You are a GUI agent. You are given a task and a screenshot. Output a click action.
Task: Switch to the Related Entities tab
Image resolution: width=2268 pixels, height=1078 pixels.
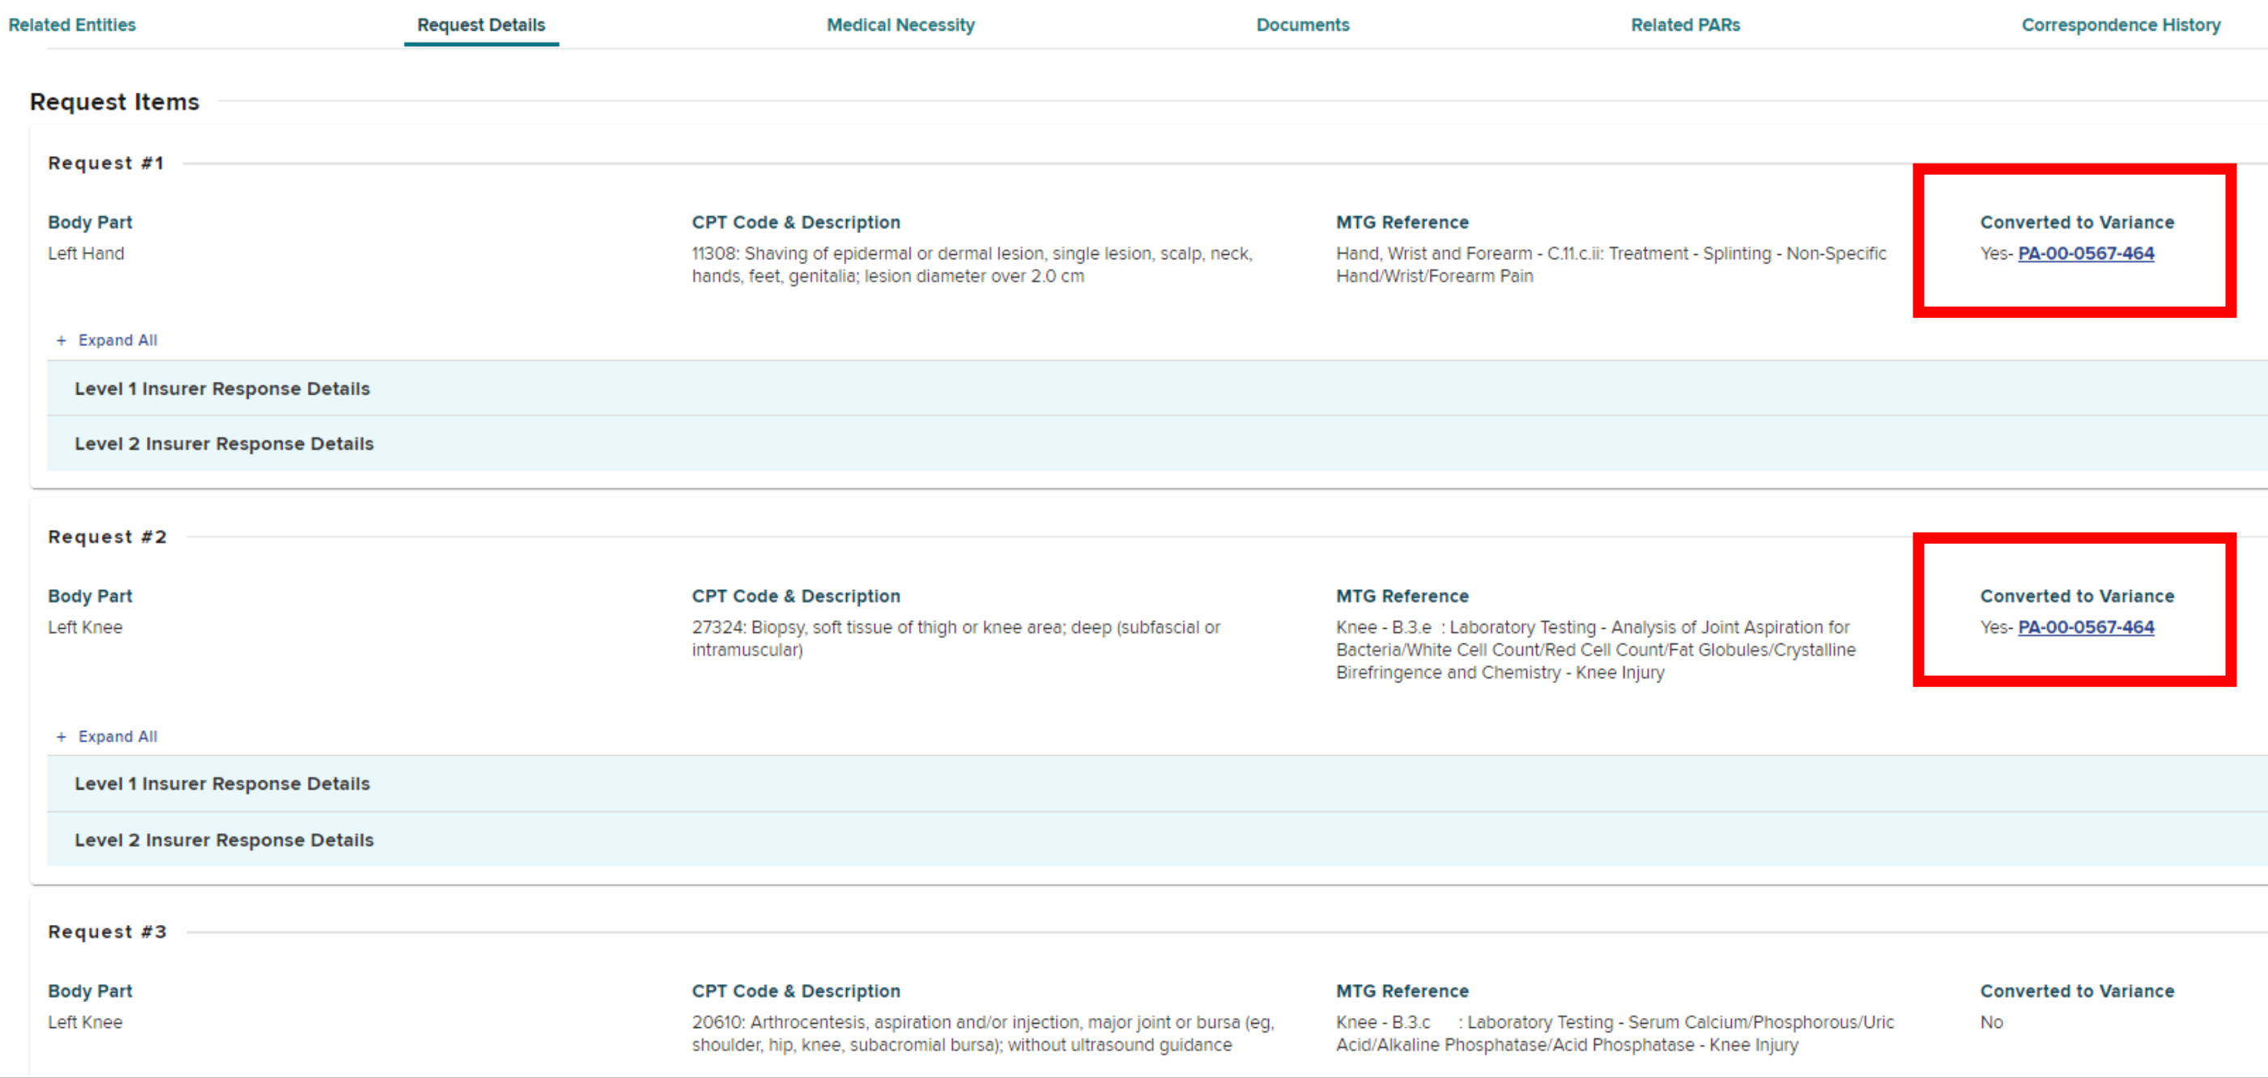pos(72,24)
